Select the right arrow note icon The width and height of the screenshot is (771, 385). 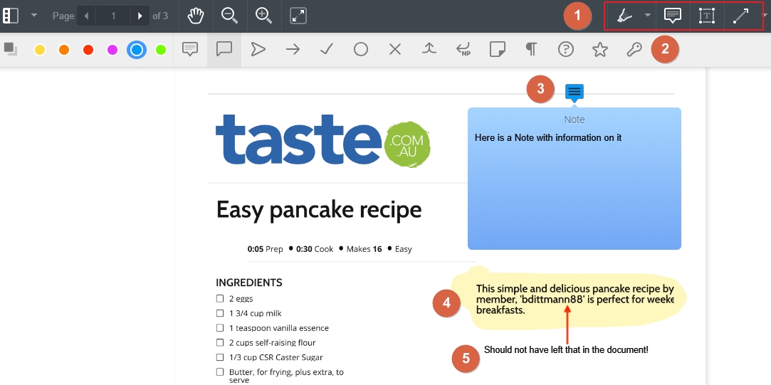[293, 49]
